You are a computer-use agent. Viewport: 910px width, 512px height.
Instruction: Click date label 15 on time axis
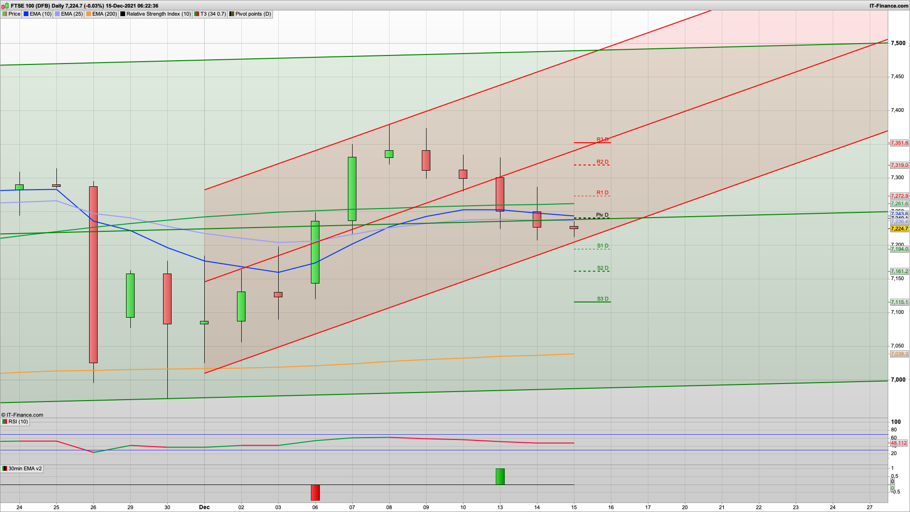(x=574, y=507)
